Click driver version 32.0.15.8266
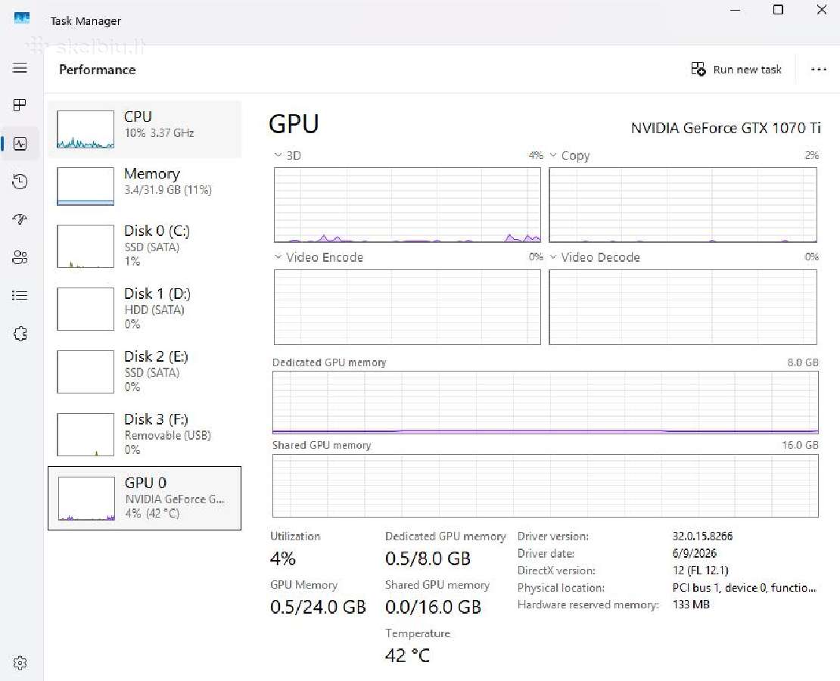This screenshot has width=840, height=681. tap(702, 536)
